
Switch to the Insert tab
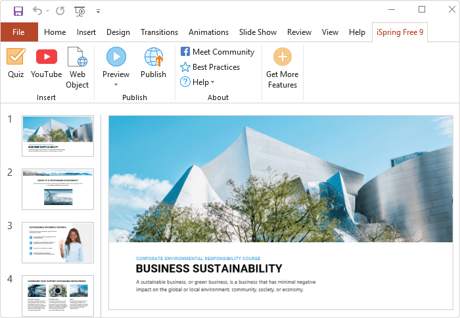click(86, 32)
